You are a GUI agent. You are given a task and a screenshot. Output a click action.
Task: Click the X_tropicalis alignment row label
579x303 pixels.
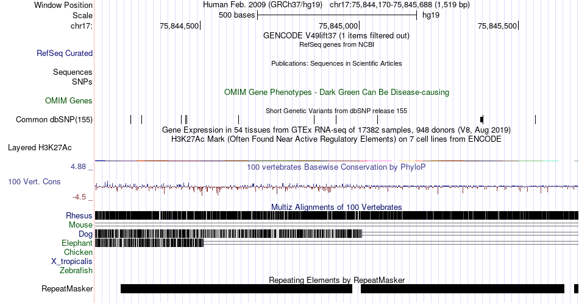click(x=72, y=262)
